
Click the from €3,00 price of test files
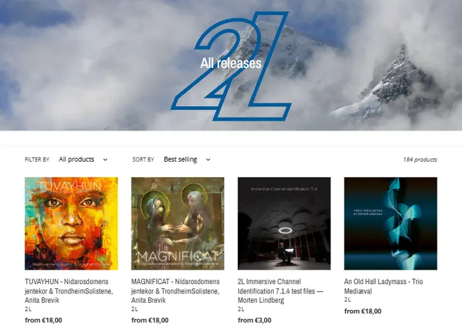point(255,320)
